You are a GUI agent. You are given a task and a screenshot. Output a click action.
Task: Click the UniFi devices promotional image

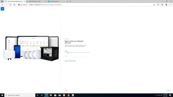coord(31,48)
